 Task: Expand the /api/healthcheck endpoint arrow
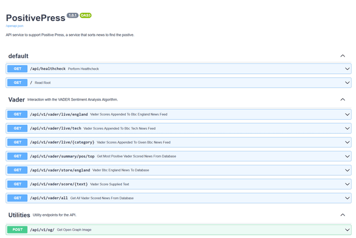click(347, 69)
